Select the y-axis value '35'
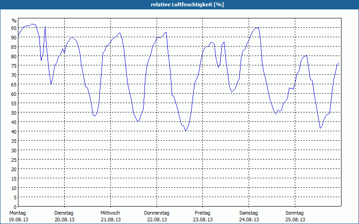Screen dimensions: 359x224 coord(14,141)
